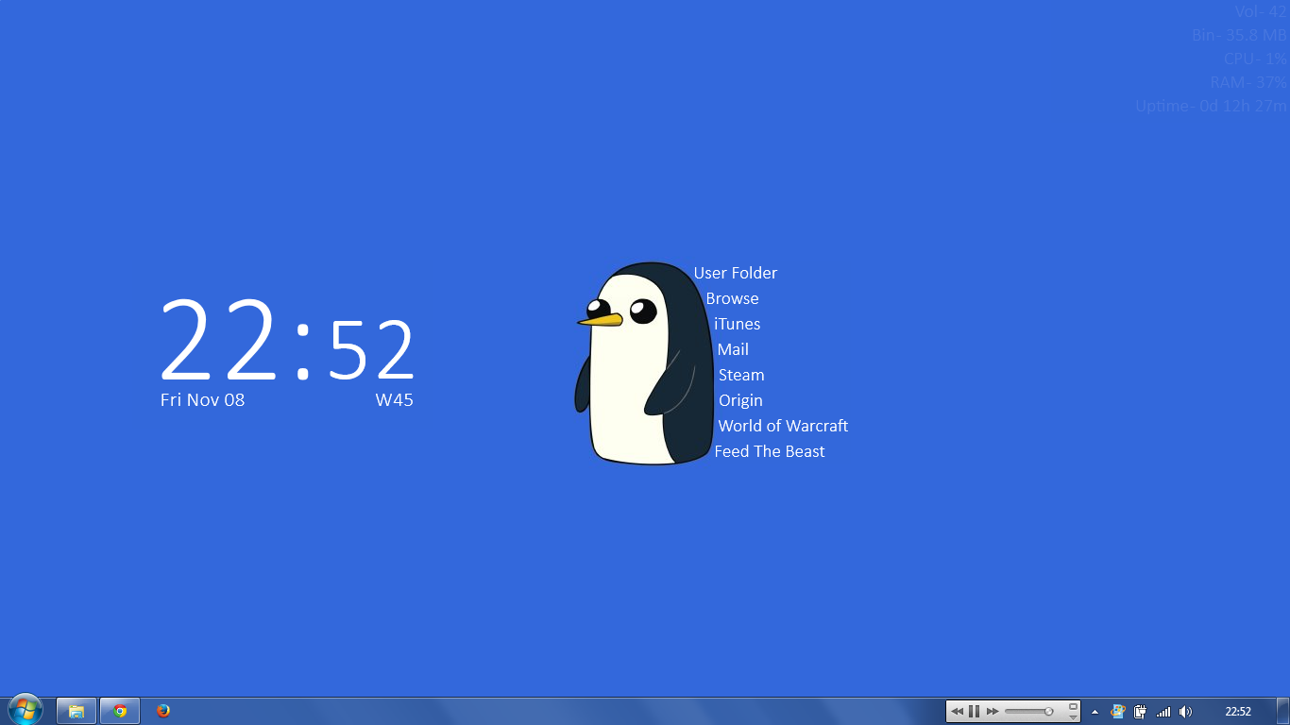Open the Windows Start menu orb
This screenshot has height=725, width=1290.
[x=25, y=710]
